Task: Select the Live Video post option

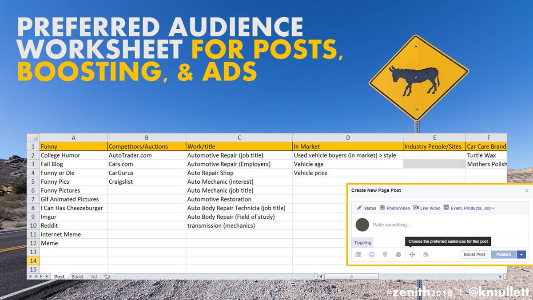Action: click(427, 208)
